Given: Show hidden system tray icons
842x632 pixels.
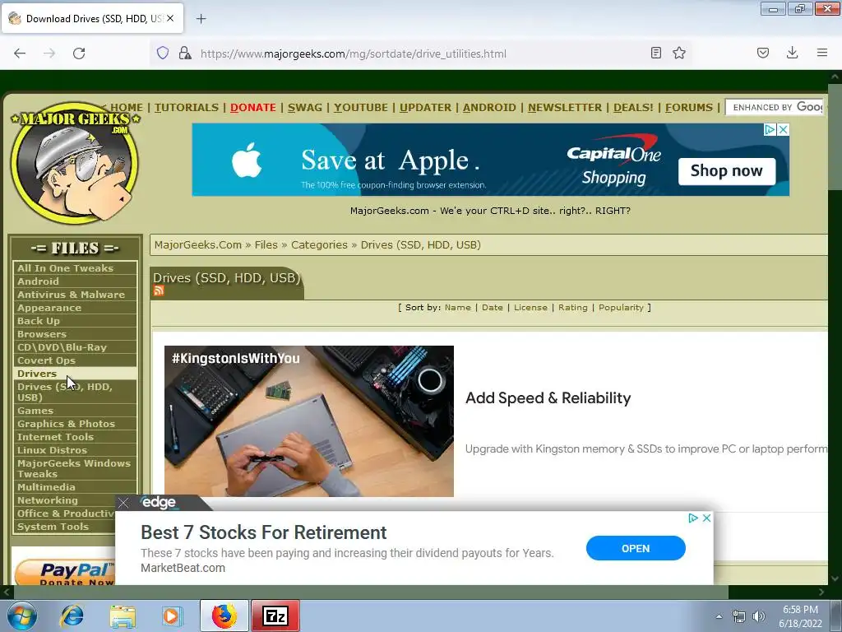Looking at the screenshot, I should click(719, 616).
